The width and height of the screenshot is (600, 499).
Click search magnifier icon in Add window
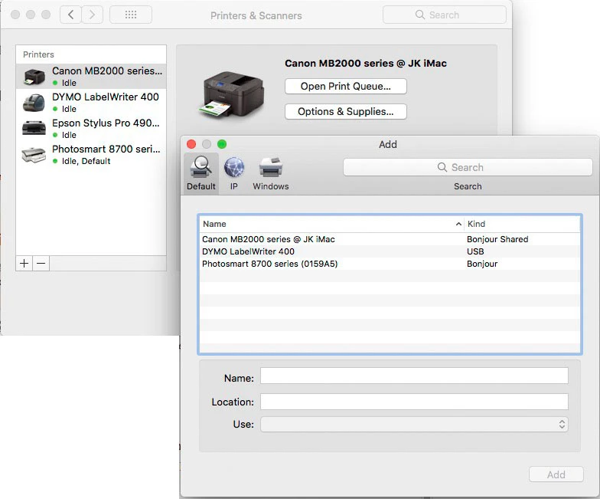pos(442,167)
